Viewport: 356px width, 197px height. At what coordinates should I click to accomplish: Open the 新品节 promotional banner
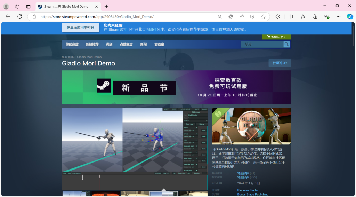[176, 87]
